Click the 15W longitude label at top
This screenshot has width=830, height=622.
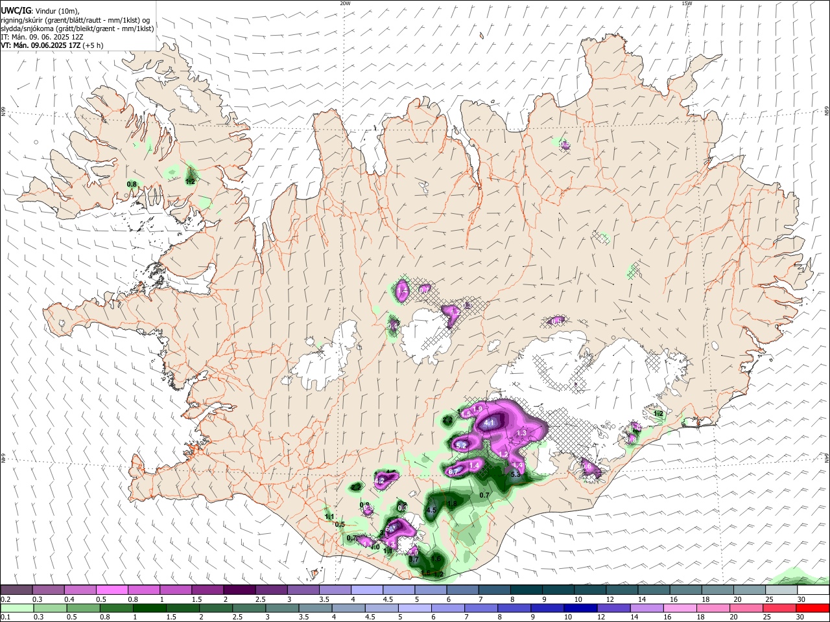click(x=687, y=3)
